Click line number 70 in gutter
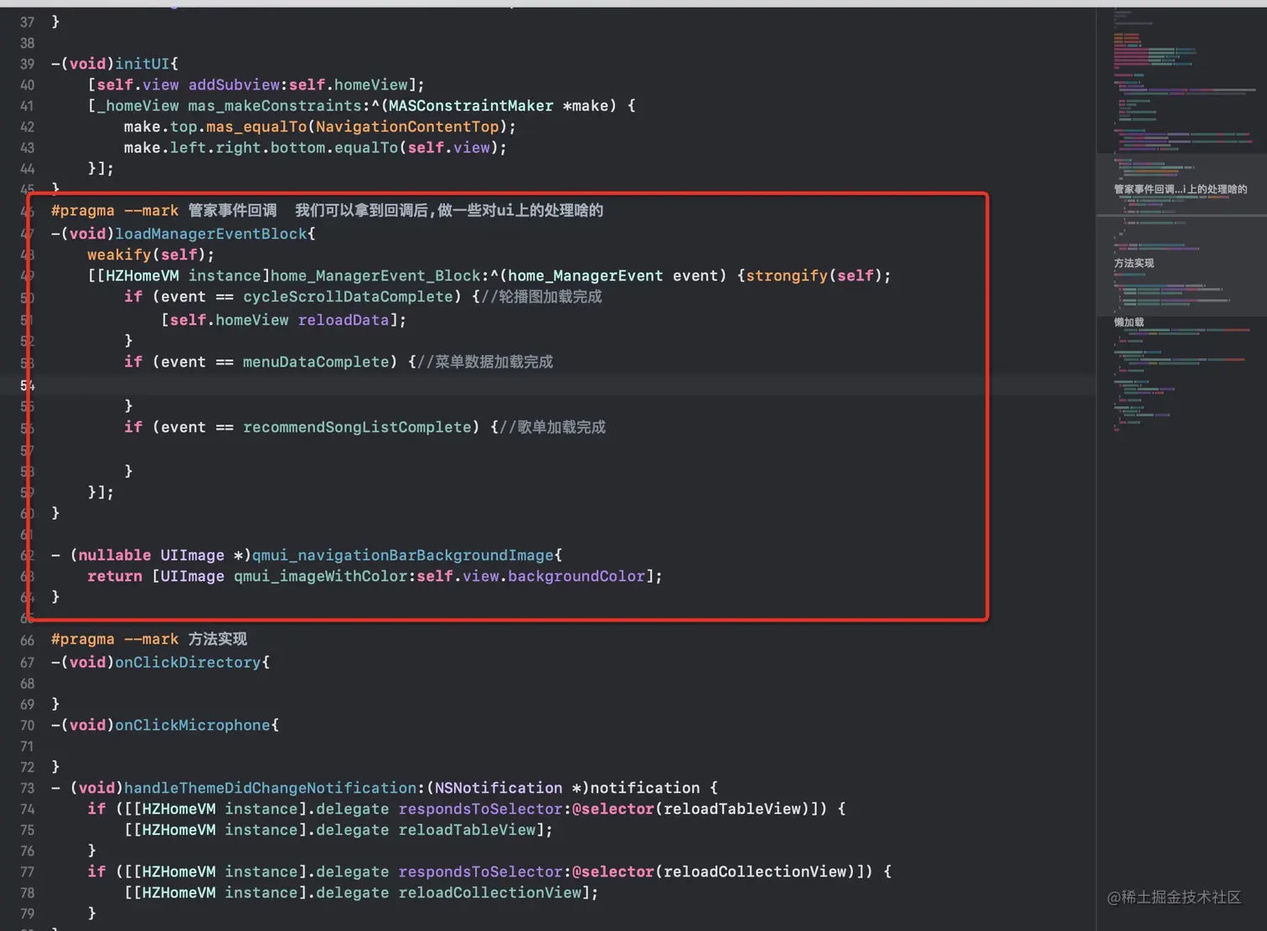 tap(28, 725)
